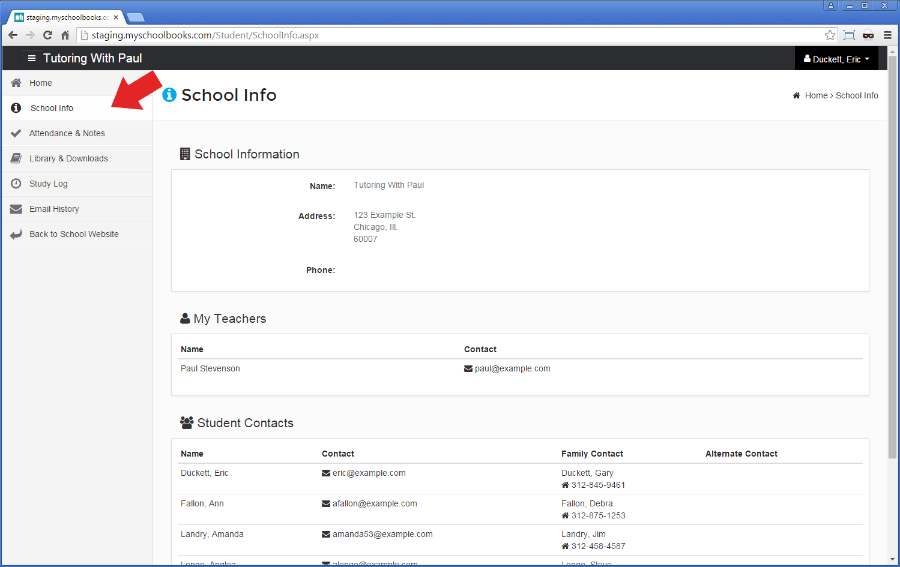Click the eric@example.com email link
Screen dimensions: 900x567
pos(369,473)
